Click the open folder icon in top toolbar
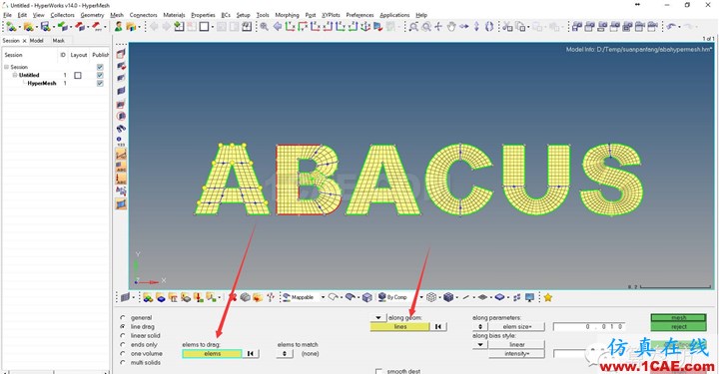 coord(28,27)
